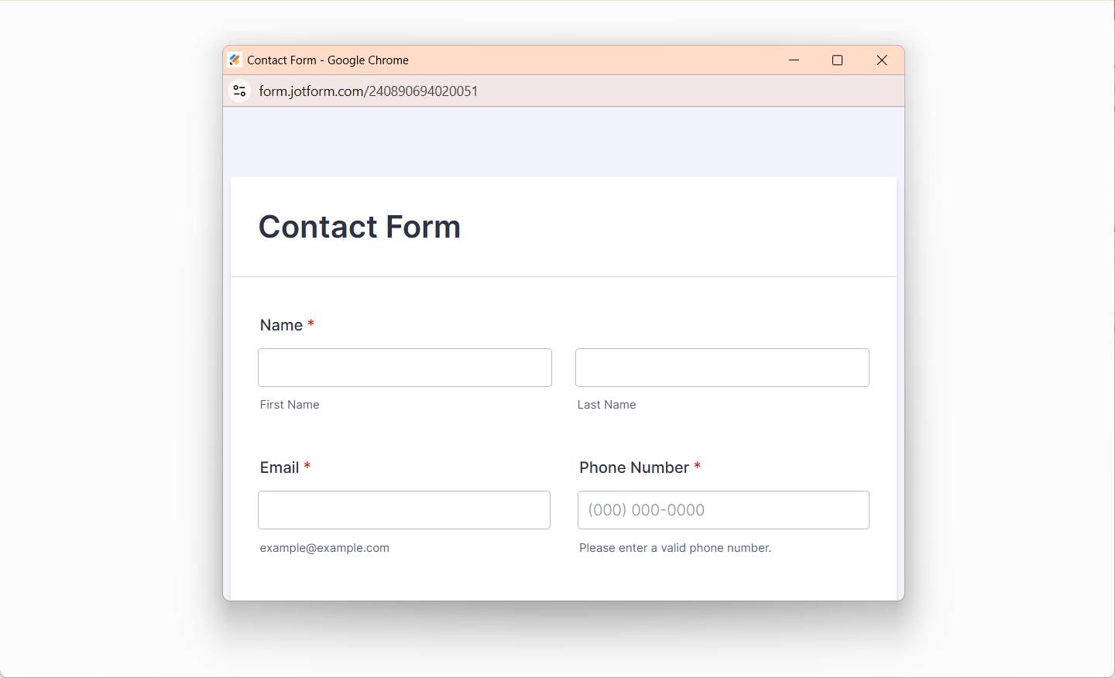Focus the First Name input box
This screenshot has width=1115, height=678.
click(x=404, y=368)
